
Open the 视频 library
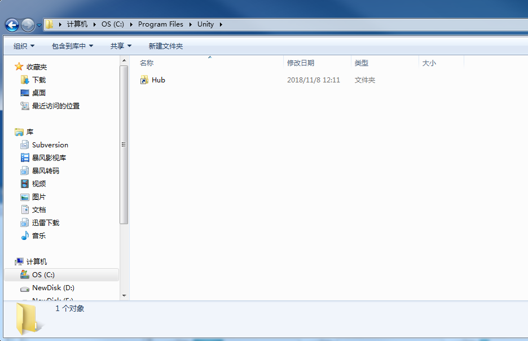[39, 183]
